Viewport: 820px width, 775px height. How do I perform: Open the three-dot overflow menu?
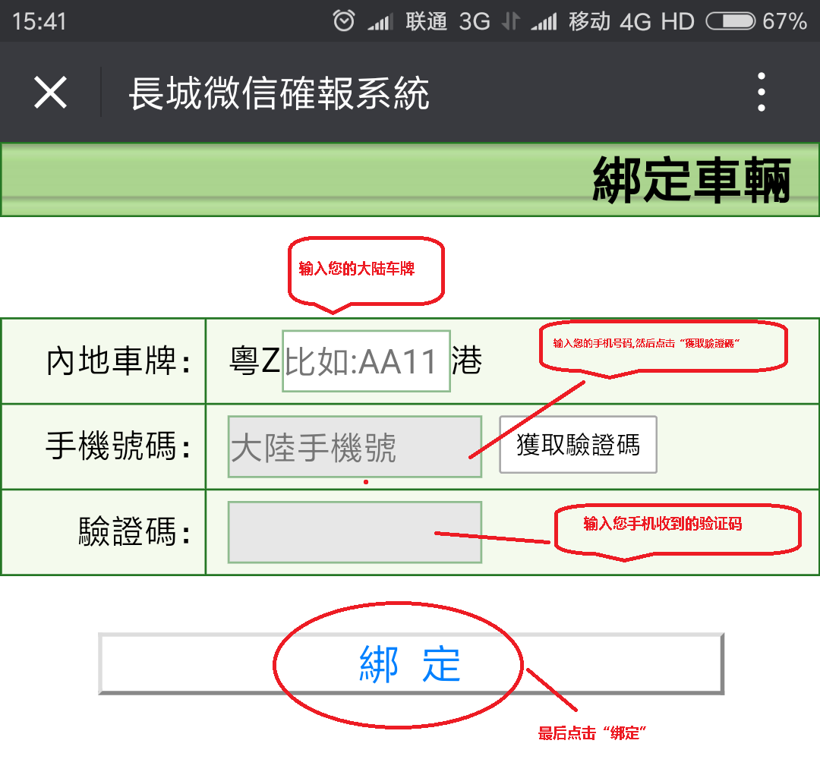(761, 92)
